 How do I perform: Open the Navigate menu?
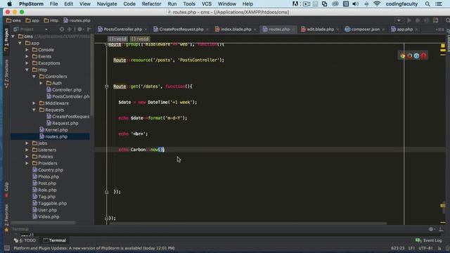107,4
